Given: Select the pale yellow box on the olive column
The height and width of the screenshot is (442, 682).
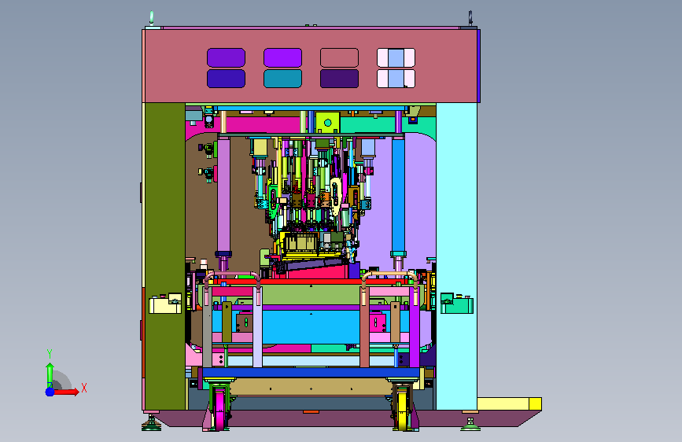Looking at the screenshot, I should click(x=165, y=304).
